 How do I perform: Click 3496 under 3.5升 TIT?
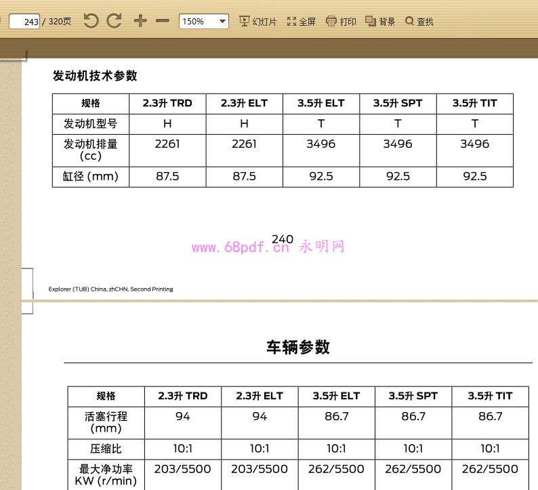point(474,144)
